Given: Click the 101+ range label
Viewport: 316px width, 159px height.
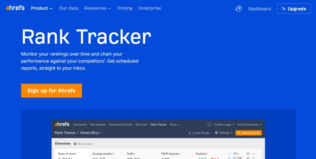Looking at the screenshot, I should click(x=236, y=154).
